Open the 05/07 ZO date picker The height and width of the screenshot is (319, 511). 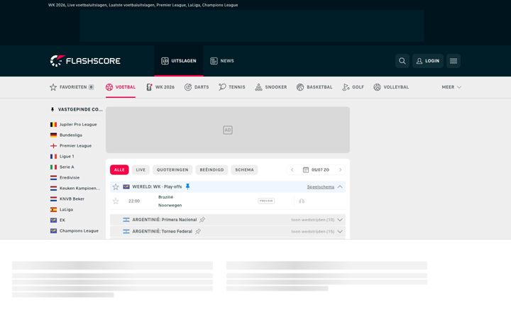point(316,170)
